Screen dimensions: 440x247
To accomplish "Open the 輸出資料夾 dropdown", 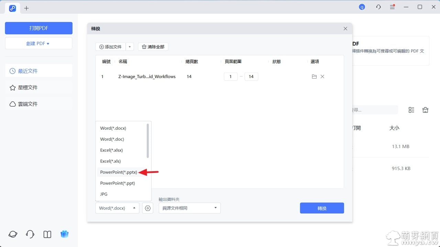I will coord(189,208).
